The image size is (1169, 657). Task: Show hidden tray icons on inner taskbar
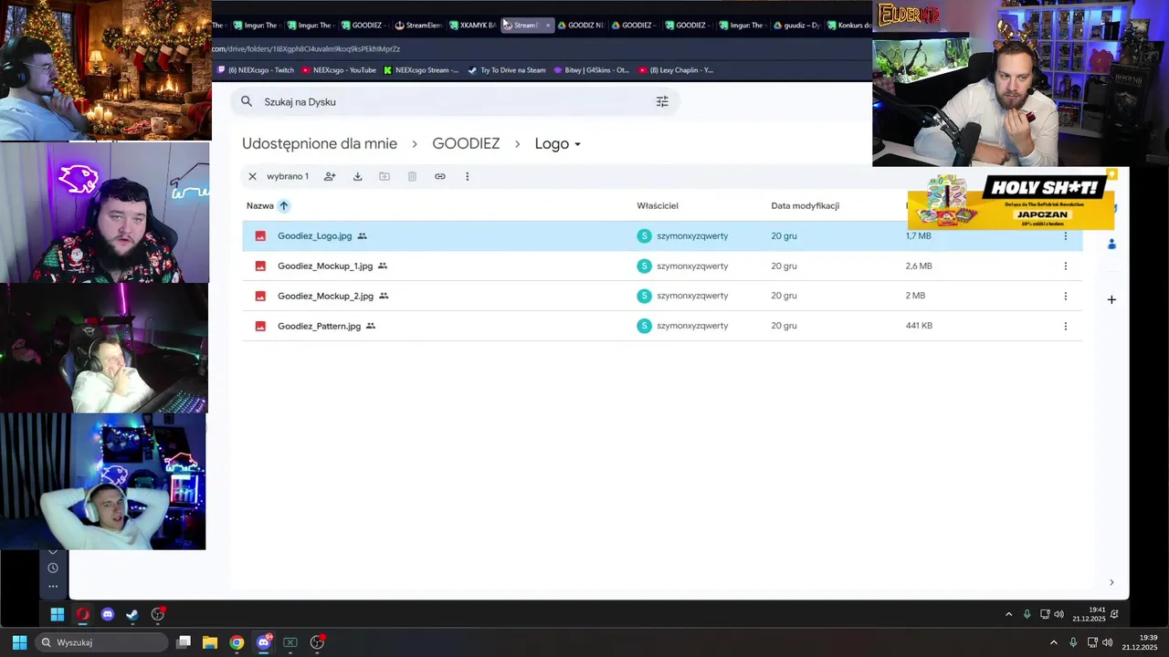tap(1008, 614)
